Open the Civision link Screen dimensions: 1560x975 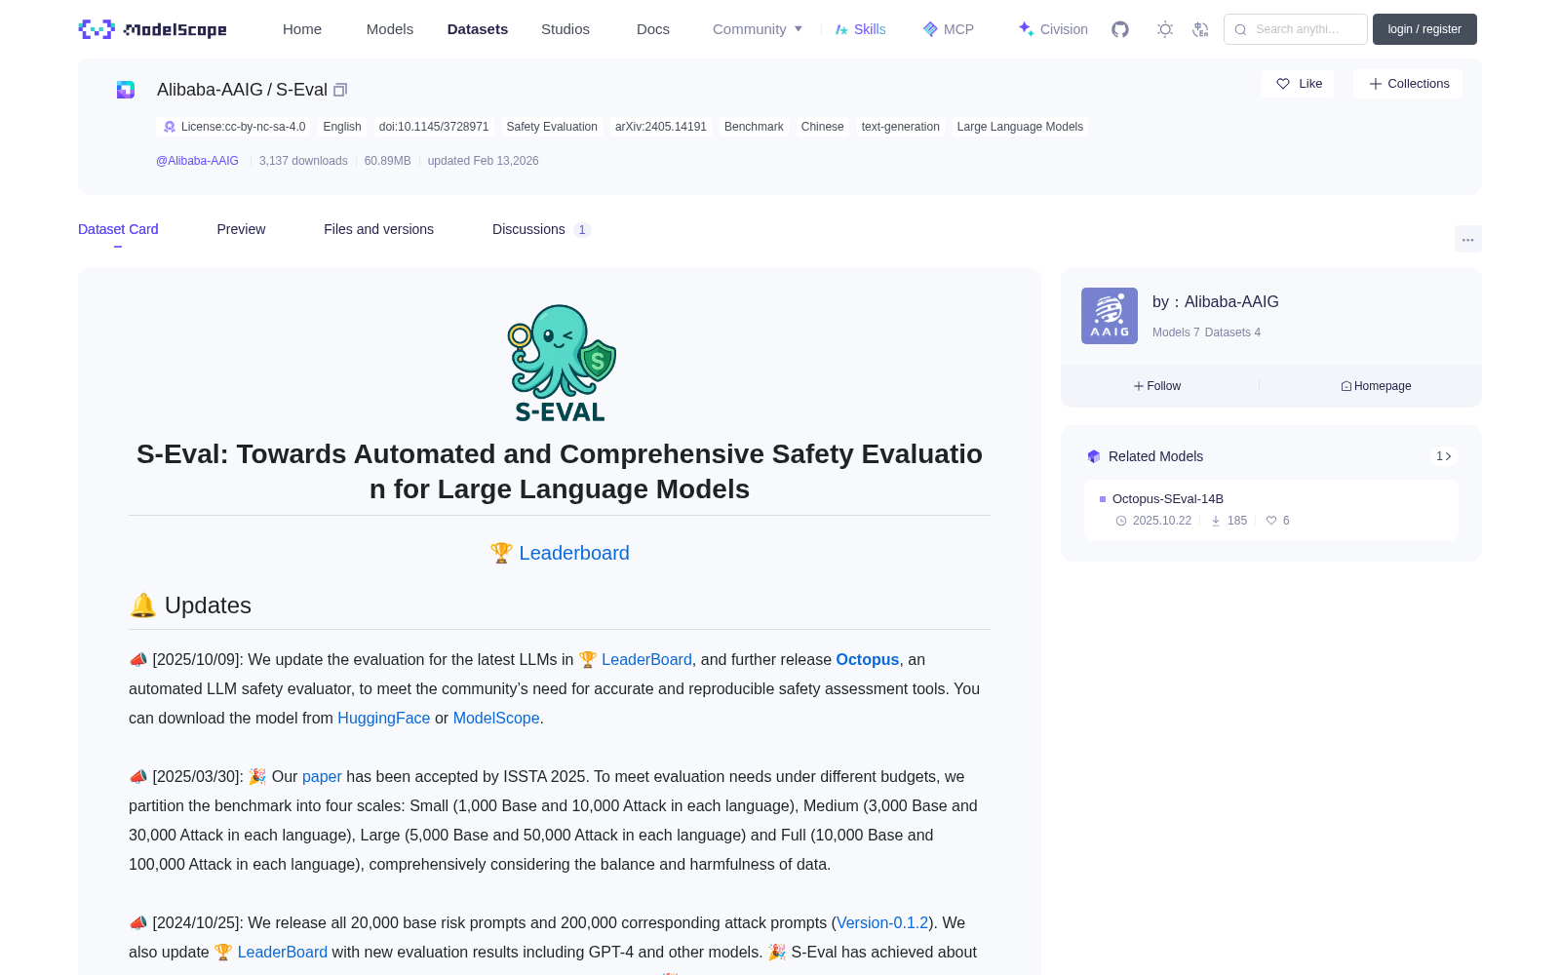(x=1053, y=29)
